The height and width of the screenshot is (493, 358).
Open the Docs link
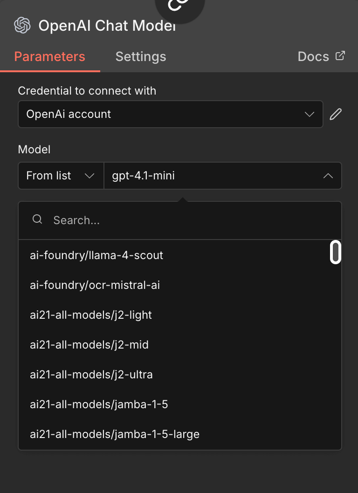312,56
